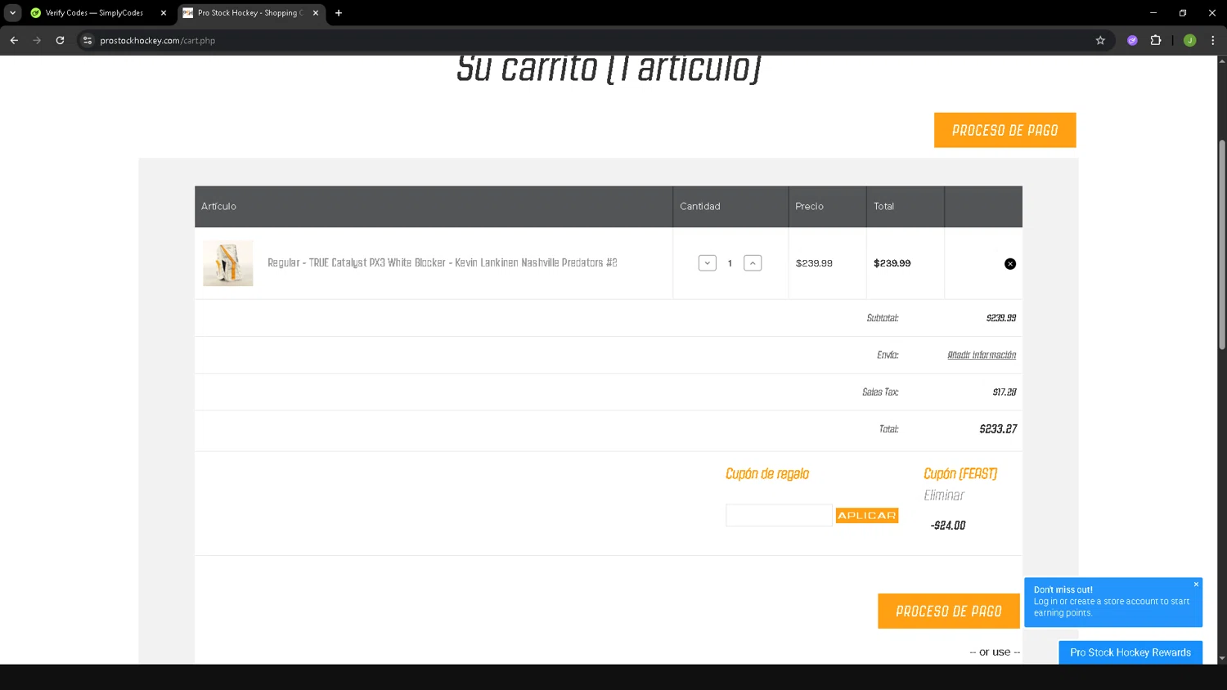The image size is (1227, 690).
Task: Open site information icon in address bar
Action: click(88, 40)
